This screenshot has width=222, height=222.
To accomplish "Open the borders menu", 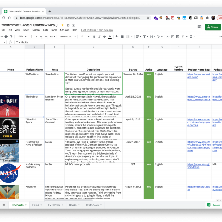I will (123, 36).
